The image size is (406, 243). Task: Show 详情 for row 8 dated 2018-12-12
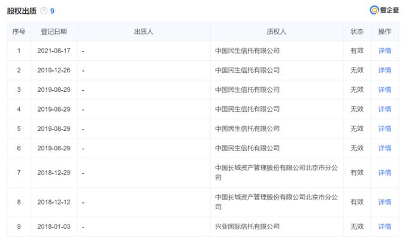[384, 202]
